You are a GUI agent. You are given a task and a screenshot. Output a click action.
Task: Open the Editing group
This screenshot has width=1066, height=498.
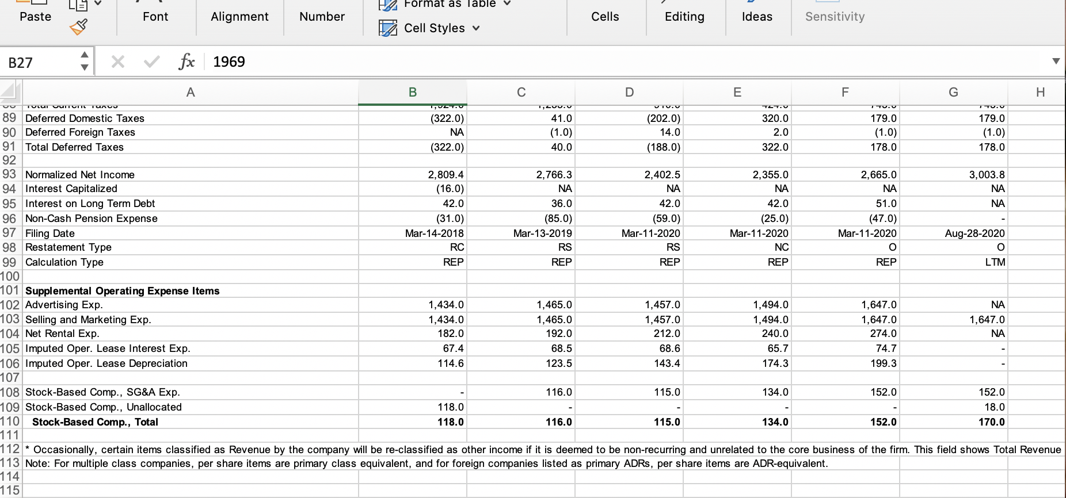[684, 17]
